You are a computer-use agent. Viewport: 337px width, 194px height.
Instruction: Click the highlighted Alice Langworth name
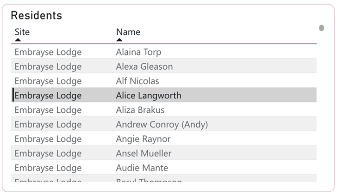pos(149,96)
